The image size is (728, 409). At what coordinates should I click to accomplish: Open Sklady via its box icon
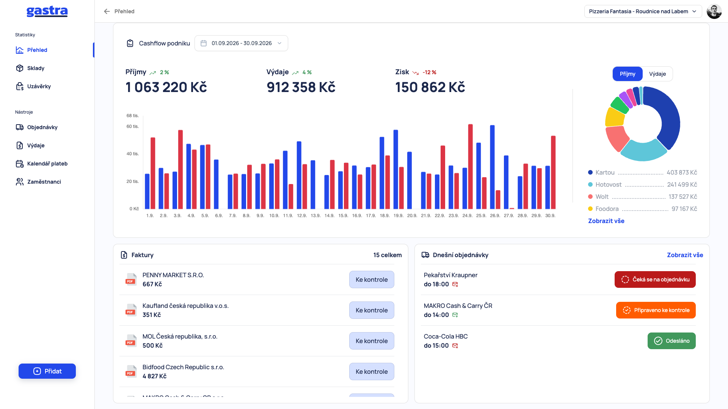(x=20, y=68)
